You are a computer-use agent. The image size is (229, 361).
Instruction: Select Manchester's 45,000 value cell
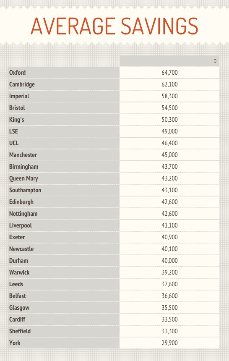tap(169, 155)
